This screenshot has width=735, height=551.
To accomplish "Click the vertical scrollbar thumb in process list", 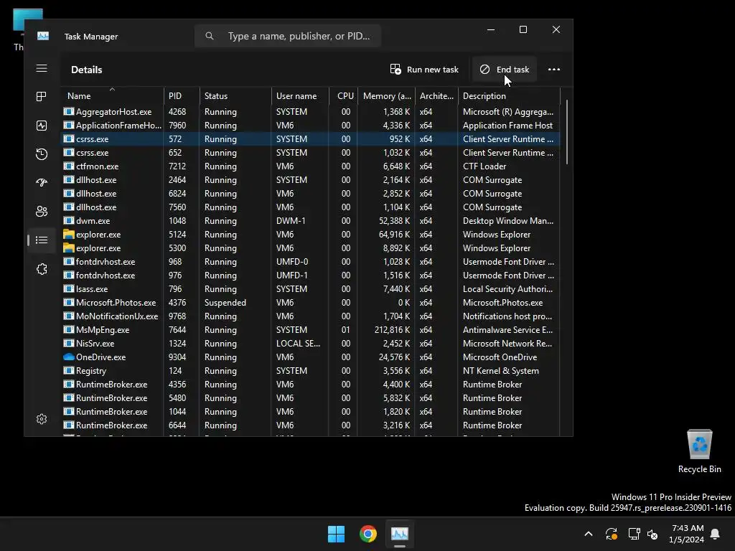I will (567, 132).
